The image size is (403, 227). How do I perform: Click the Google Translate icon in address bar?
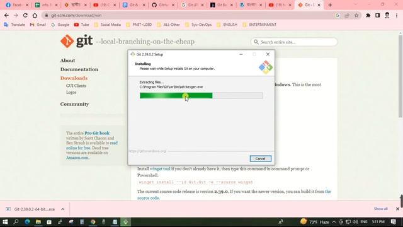(x=338, y=15)
